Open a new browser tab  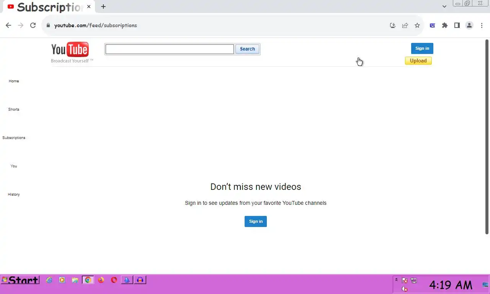tap(103, 7)
